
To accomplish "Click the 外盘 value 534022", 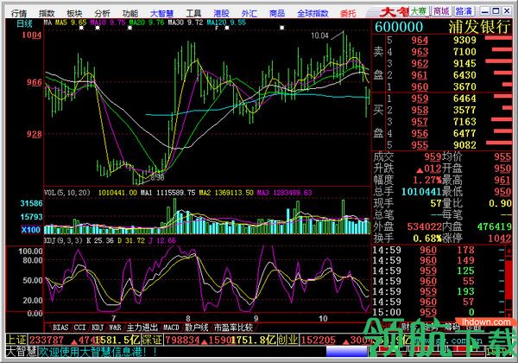I will (424, 226).
